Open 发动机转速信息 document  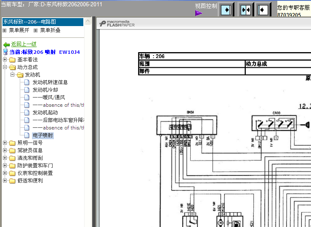pos(50,82)
